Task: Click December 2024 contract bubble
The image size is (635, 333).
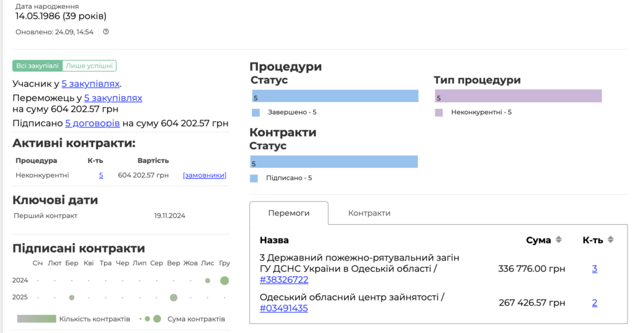Action: [224, 280]
